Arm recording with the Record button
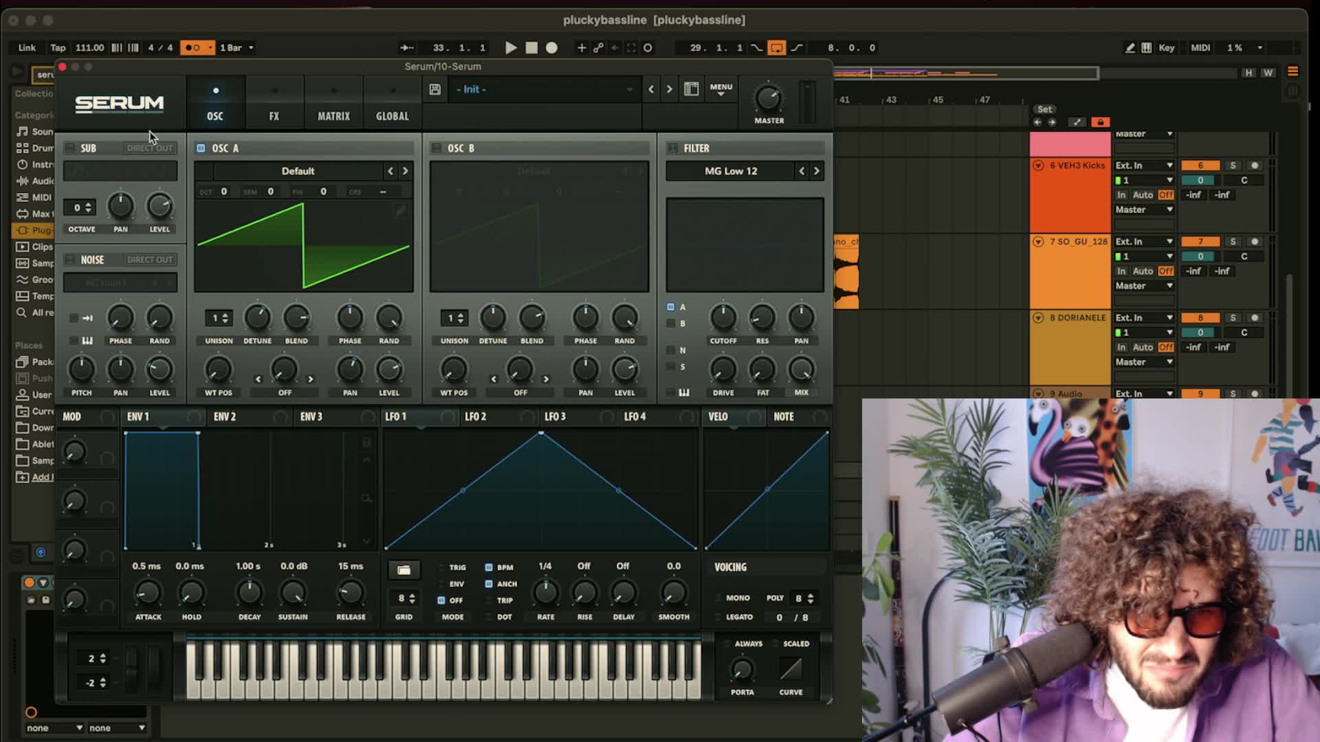The height and width of the screenshot is (742, 1320). (551, 47)
